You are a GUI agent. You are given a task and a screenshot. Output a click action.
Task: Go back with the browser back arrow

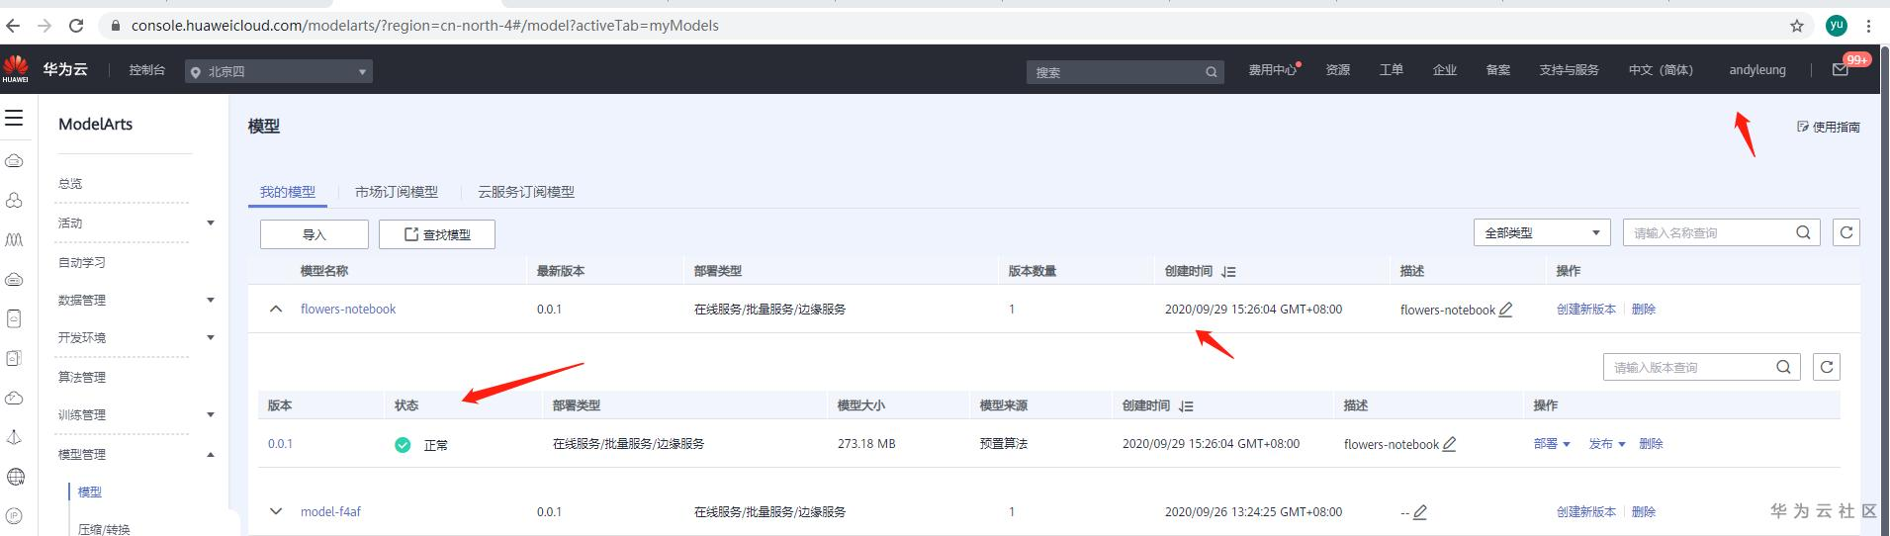pos(14,26)
